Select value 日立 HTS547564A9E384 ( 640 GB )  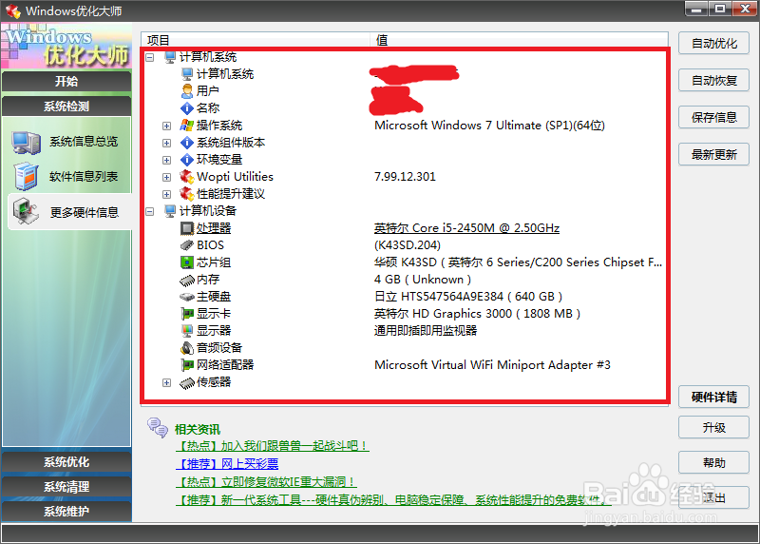pos(468,297)
